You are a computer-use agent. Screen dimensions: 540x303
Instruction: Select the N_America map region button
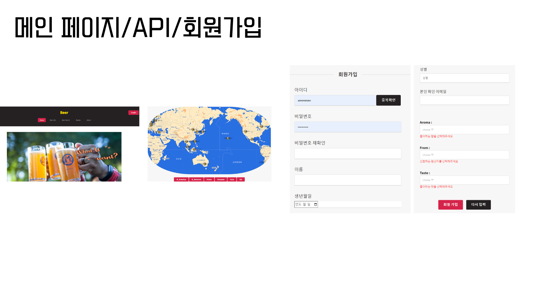tap(181, 180)
